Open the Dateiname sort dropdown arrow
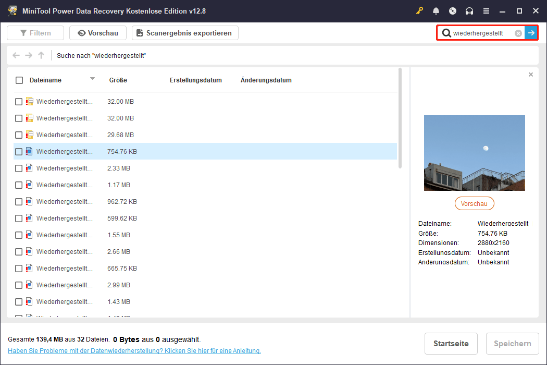 [x=93, y=80]
